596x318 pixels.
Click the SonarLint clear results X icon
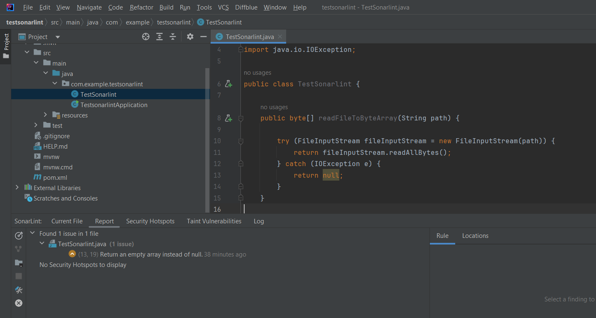(19, 303)
